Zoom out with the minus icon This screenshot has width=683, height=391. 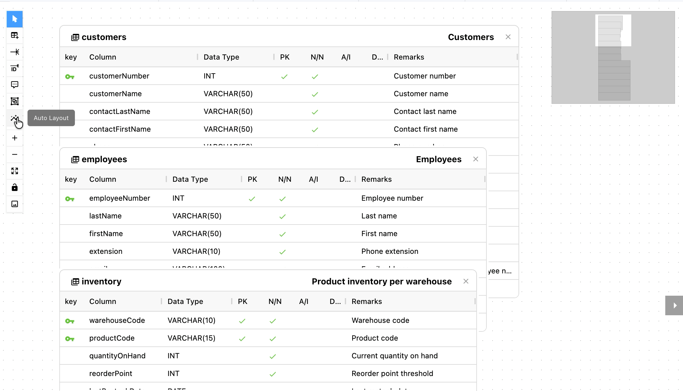[x=15, y=155]
